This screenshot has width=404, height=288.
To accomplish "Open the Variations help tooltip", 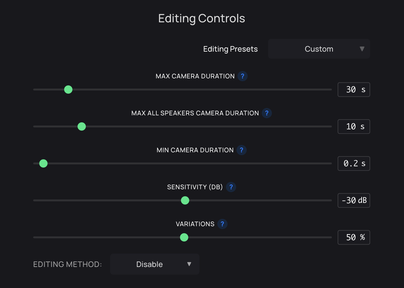I will click(222, 224).
